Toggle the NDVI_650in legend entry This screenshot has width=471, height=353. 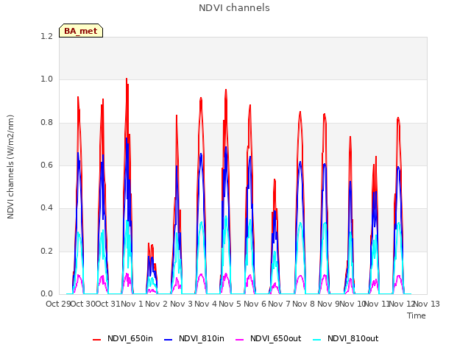tap(123, 339)
